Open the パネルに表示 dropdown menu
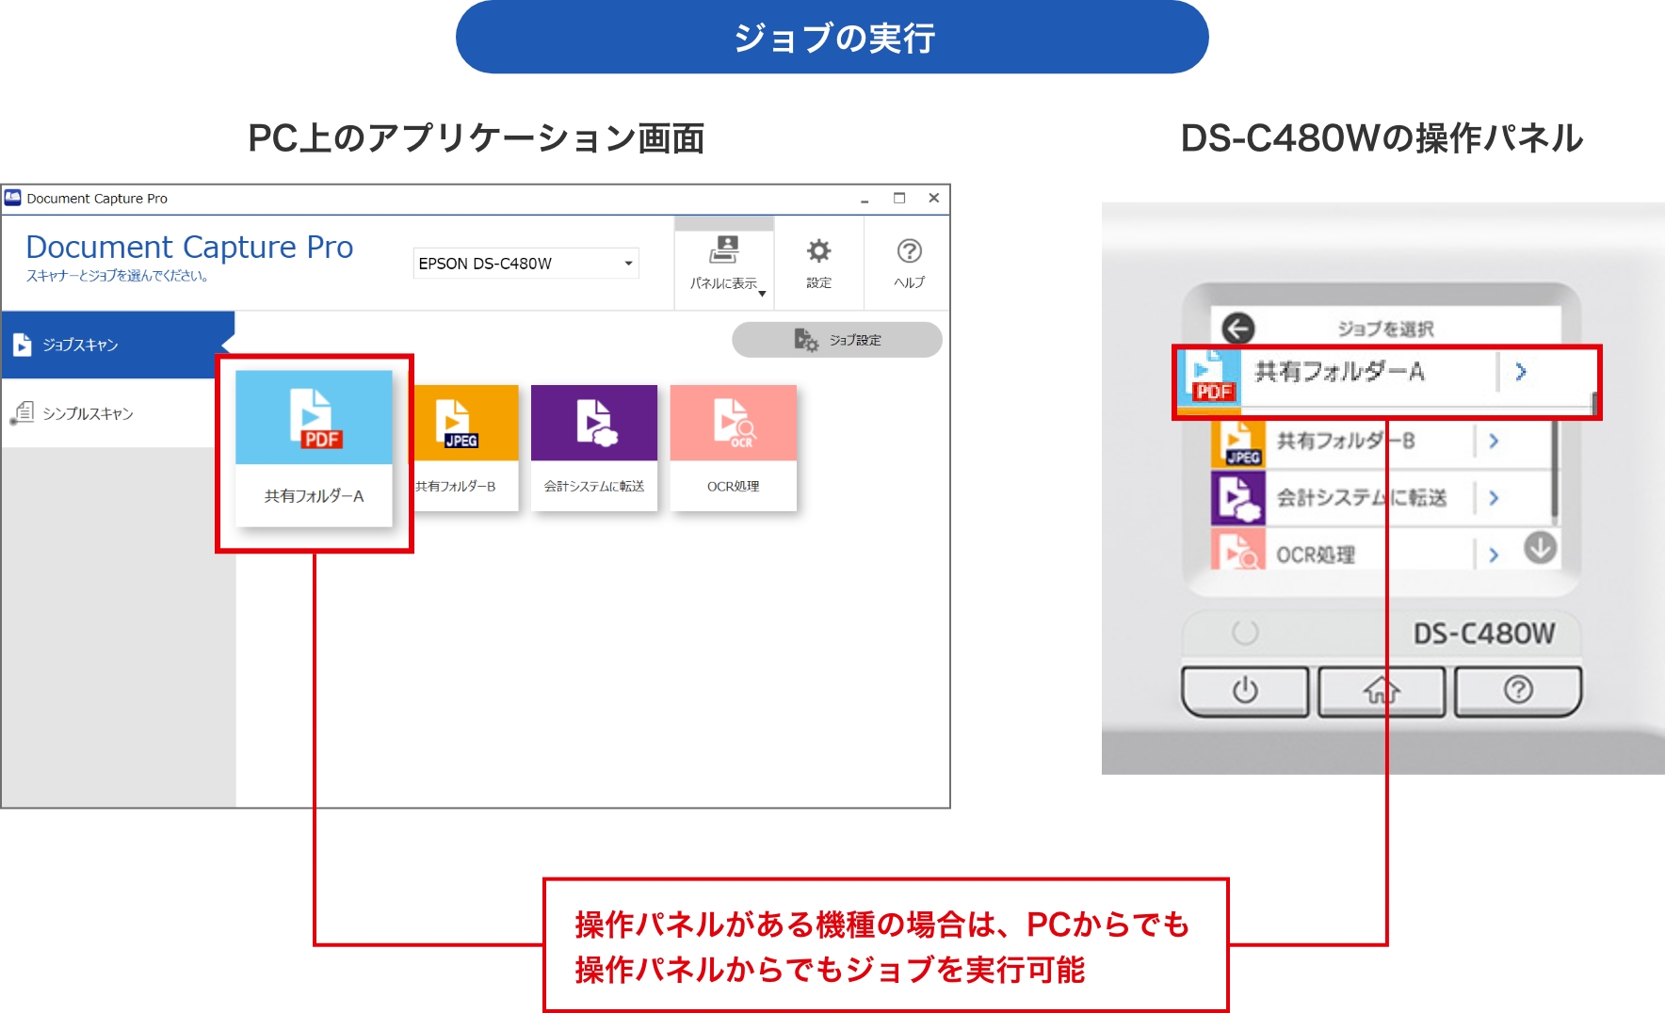Screen dimensions: 1665x1013 coord(724,263)
